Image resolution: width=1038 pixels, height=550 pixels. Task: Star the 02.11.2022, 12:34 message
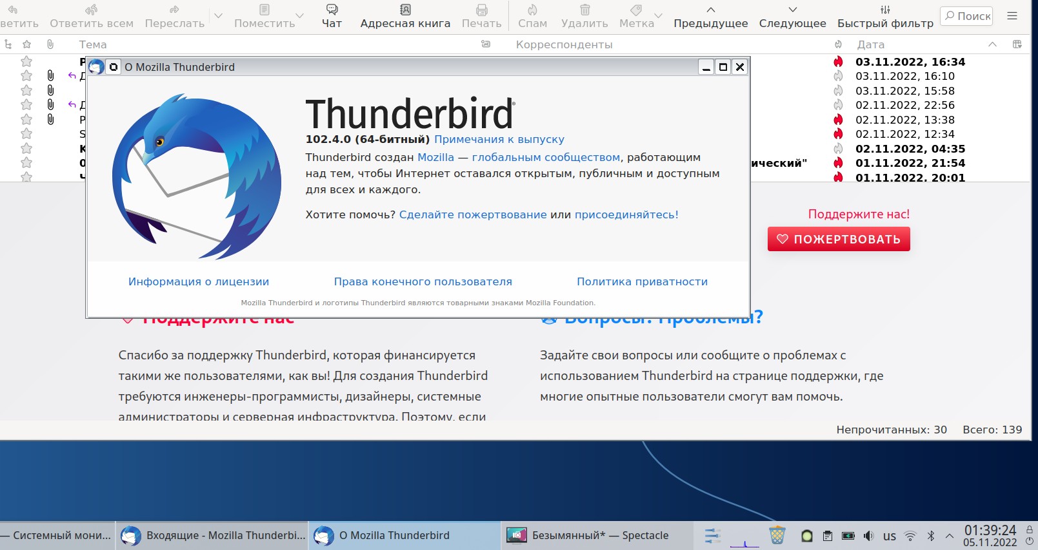pyautogui.click(x=26, y=134)
